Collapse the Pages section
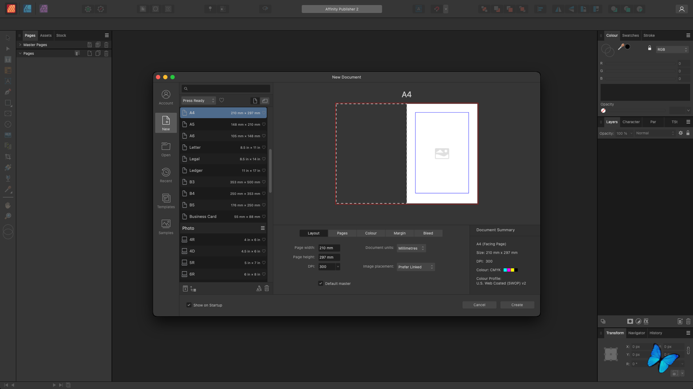This screenshot has height=389, width=693. 20,53
